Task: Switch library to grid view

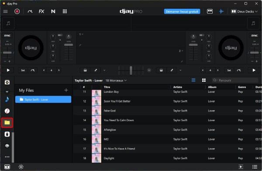Action: pos(203,80)
